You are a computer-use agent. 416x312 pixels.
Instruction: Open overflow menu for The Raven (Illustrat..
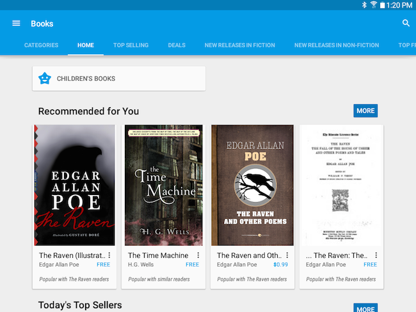click(x=109, y=255)
